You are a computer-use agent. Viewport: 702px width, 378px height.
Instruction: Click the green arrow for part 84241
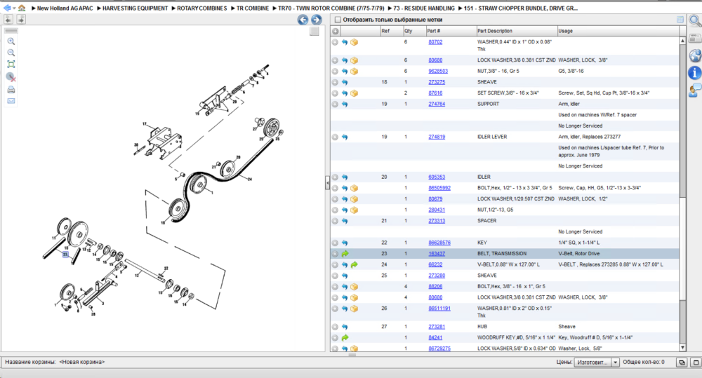[345, 338]
